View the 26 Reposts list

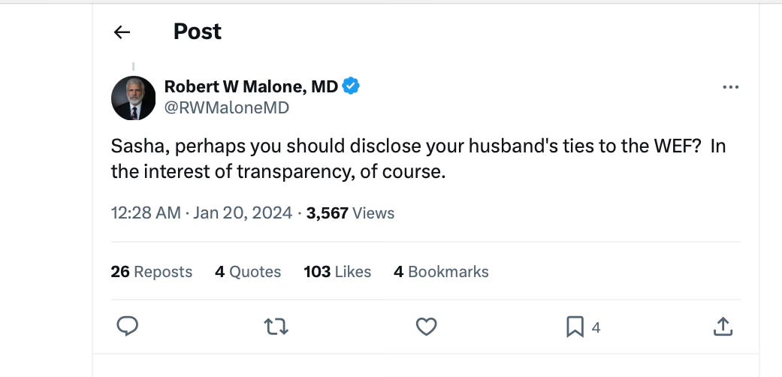coord(152,272)
